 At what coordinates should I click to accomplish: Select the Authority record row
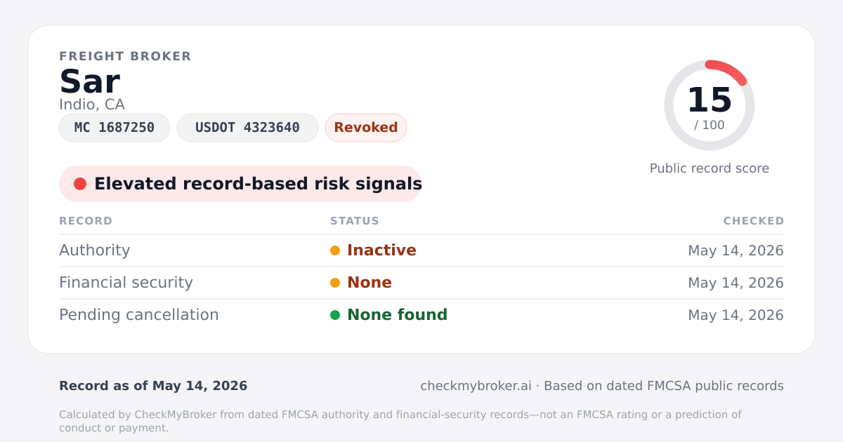(x=421, y=250)
